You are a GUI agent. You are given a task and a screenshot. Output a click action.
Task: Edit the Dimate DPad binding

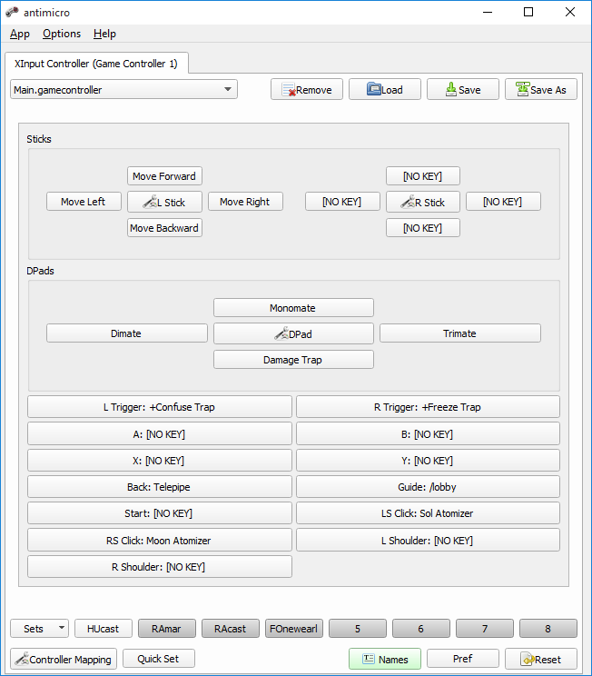pos(127,333)
